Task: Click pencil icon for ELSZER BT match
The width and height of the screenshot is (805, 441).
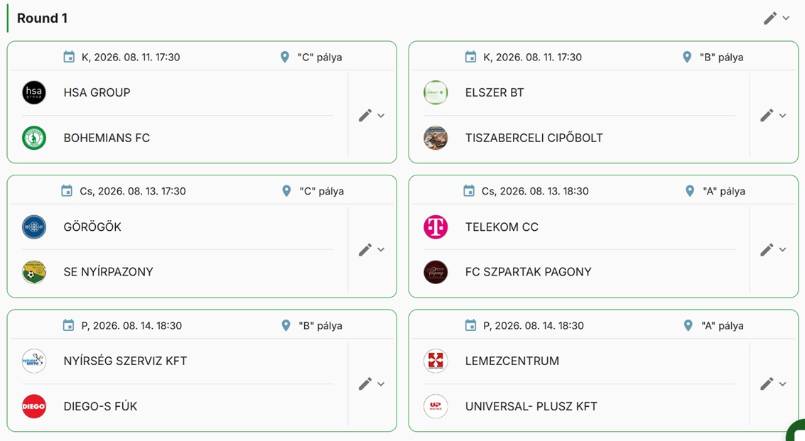Action: coord(767,116)
